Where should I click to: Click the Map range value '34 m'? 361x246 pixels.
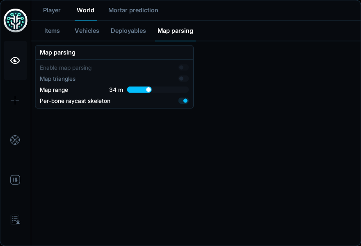tap(116, 90)
